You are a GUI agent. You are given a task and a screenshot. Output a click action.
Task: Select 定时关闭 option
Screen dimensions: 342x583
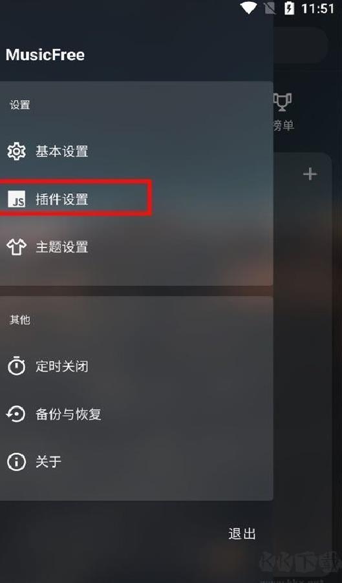coord(136,366)
